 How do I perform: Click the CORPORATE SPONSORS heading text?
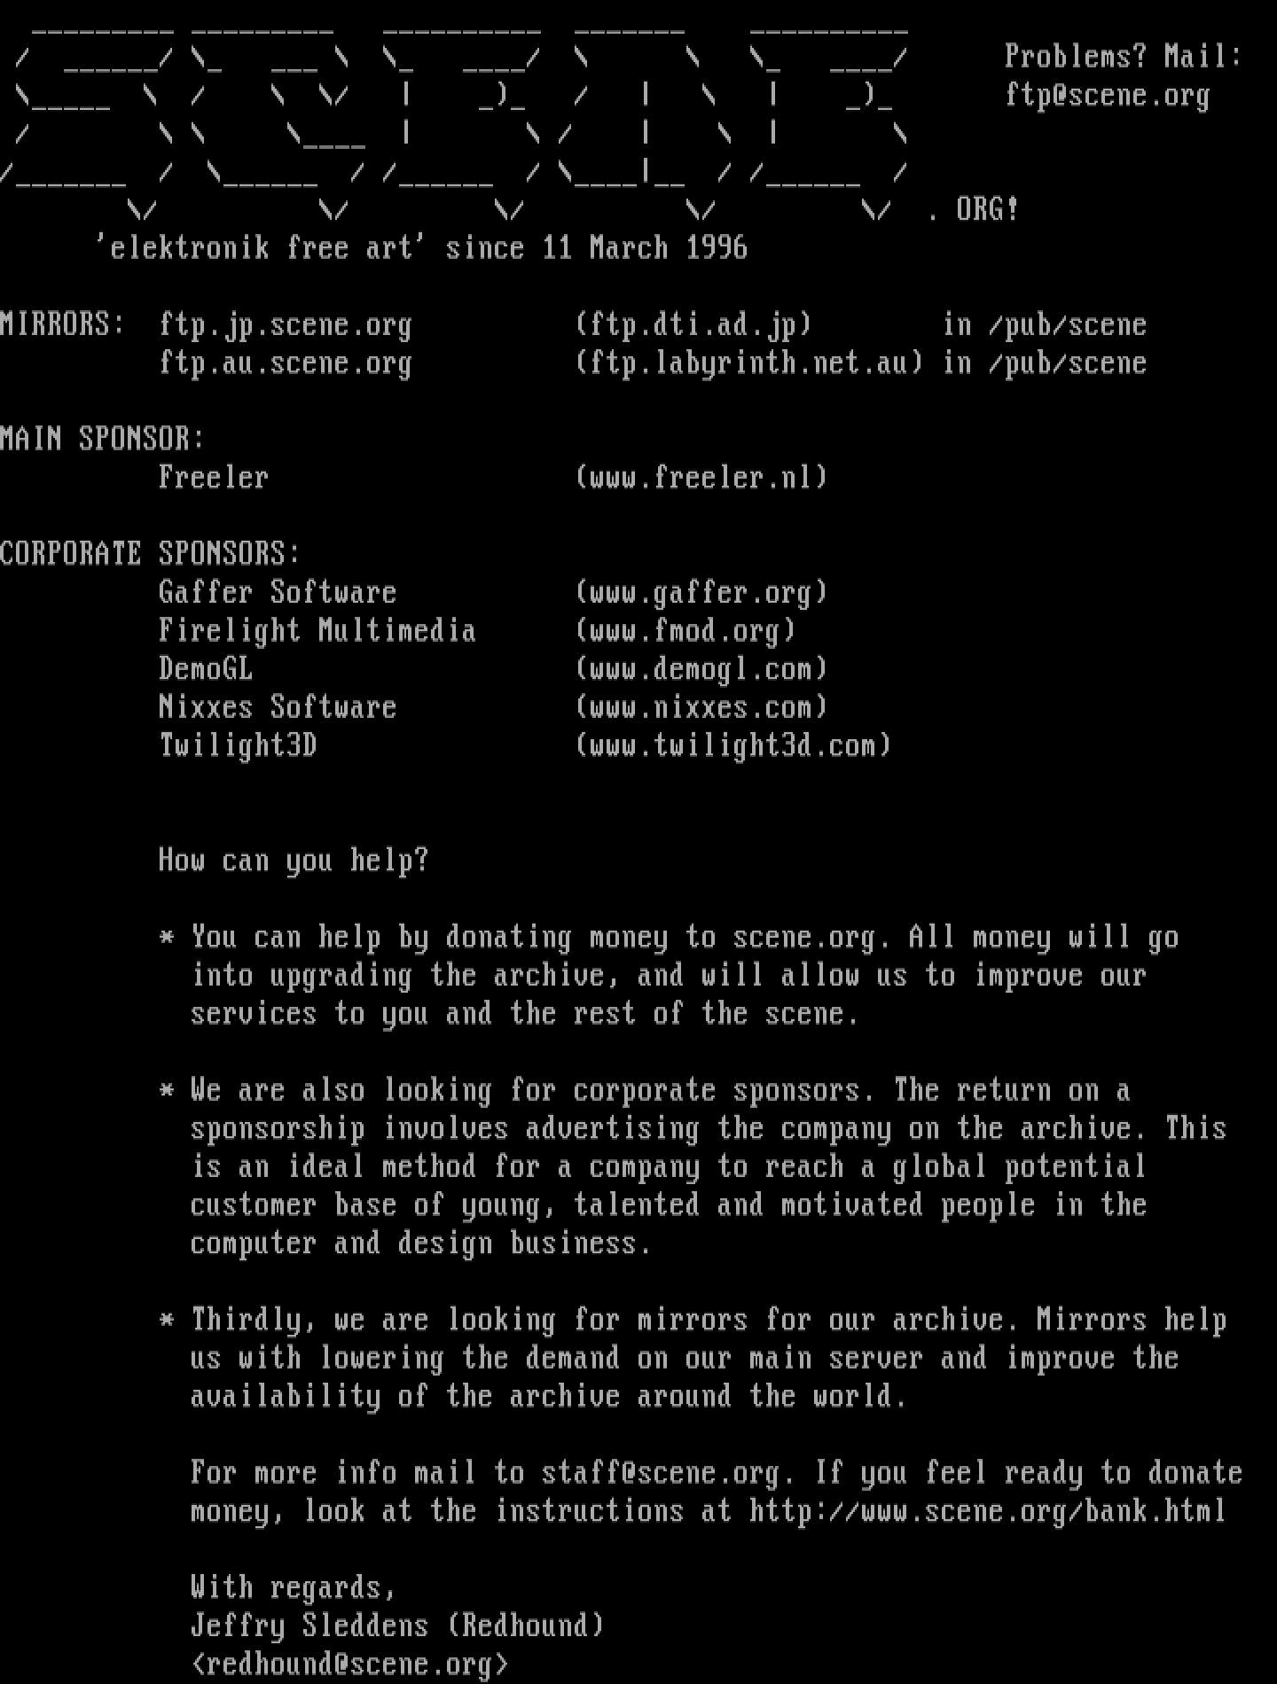coord(150,554)
